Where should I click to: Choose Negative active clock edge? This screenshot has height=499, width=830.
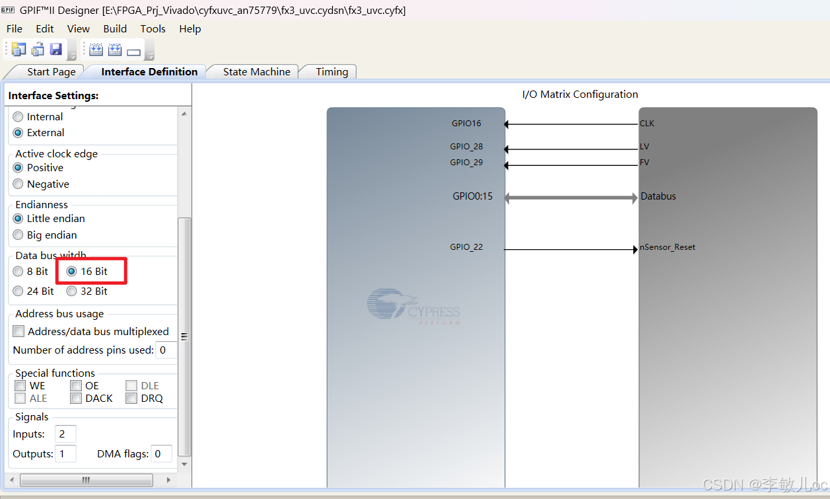[18, 184]
